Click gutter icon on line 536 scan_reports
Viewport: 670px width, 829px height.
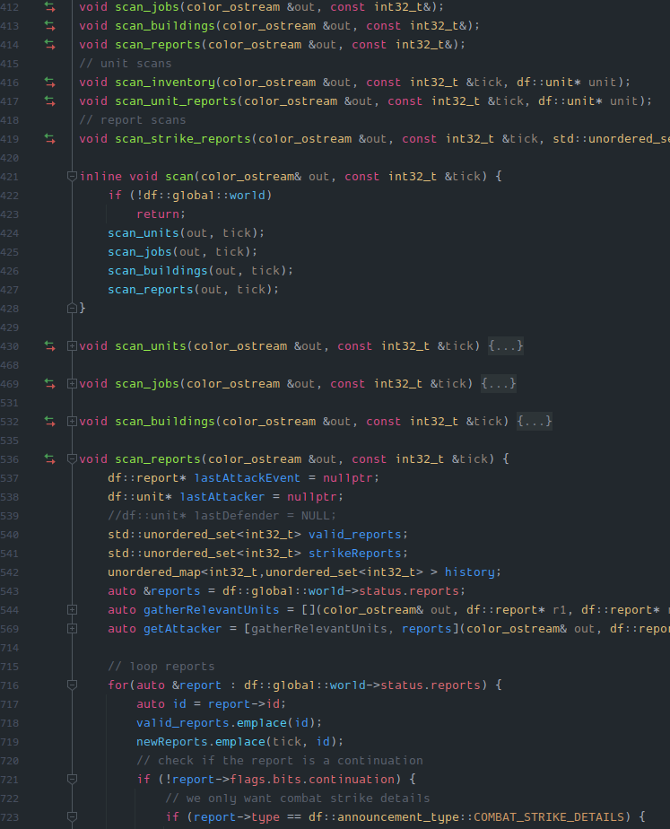(49, 459)
